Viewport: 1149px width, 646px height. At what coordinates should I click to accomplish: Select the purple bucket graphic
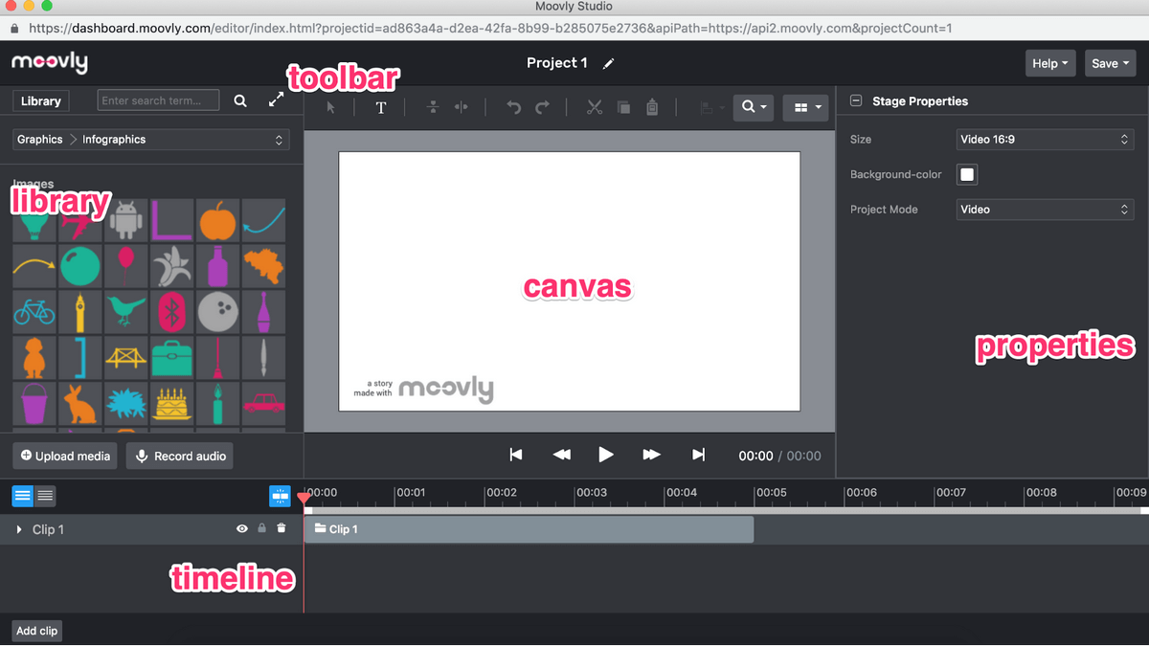34,403
